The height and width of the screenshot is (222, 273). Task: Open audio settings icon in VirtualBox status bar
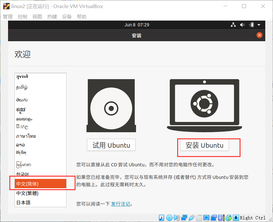coord(177,218)
